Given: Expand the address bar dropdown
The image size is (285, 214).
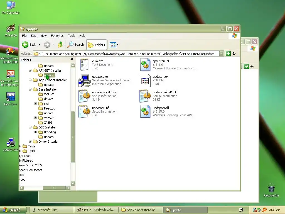Looking at the screenshot, I should pos(221,53).
